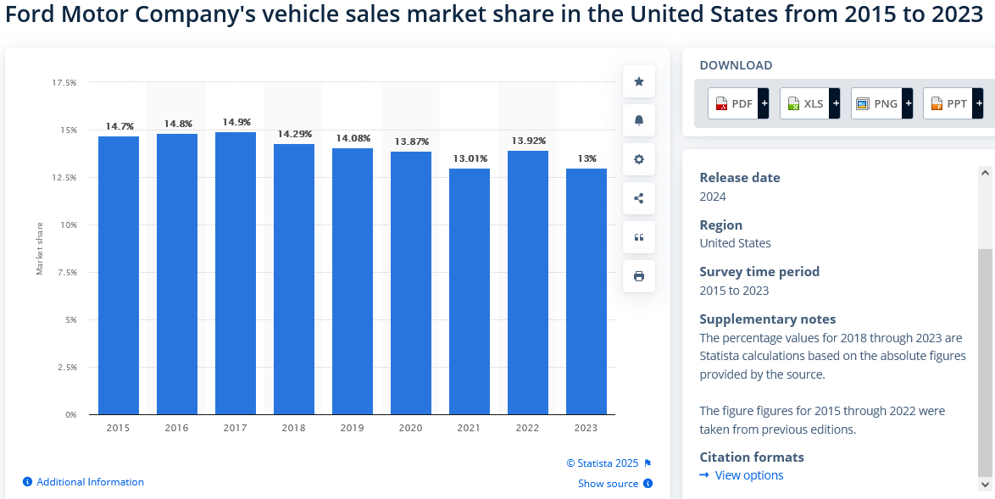
Task: Click the Statista 2025 copyright link
Action: pos(603,463)
